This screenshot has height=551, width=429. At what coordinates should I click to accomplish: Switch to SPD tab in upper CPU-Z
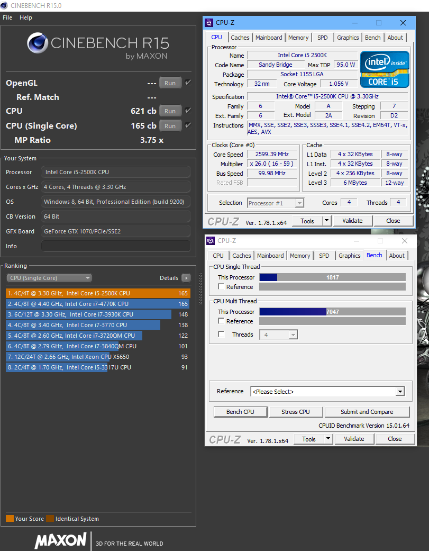pos(323,38)
